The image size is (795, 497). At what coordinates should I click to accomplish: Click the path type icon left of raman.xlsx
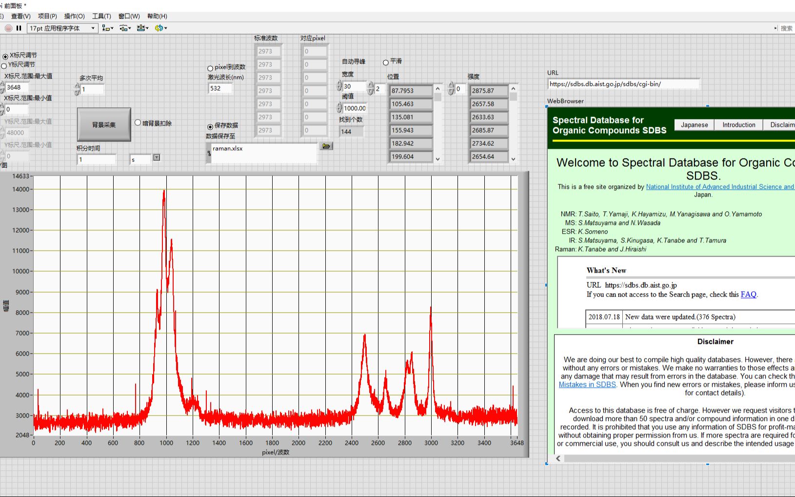point(209,153)
